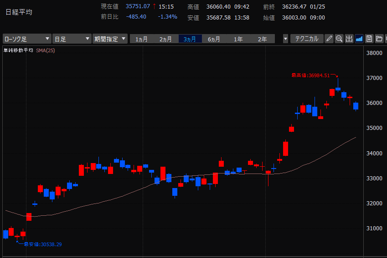
Task: Select the 2年 period tab
Action: tap(263, 39)
